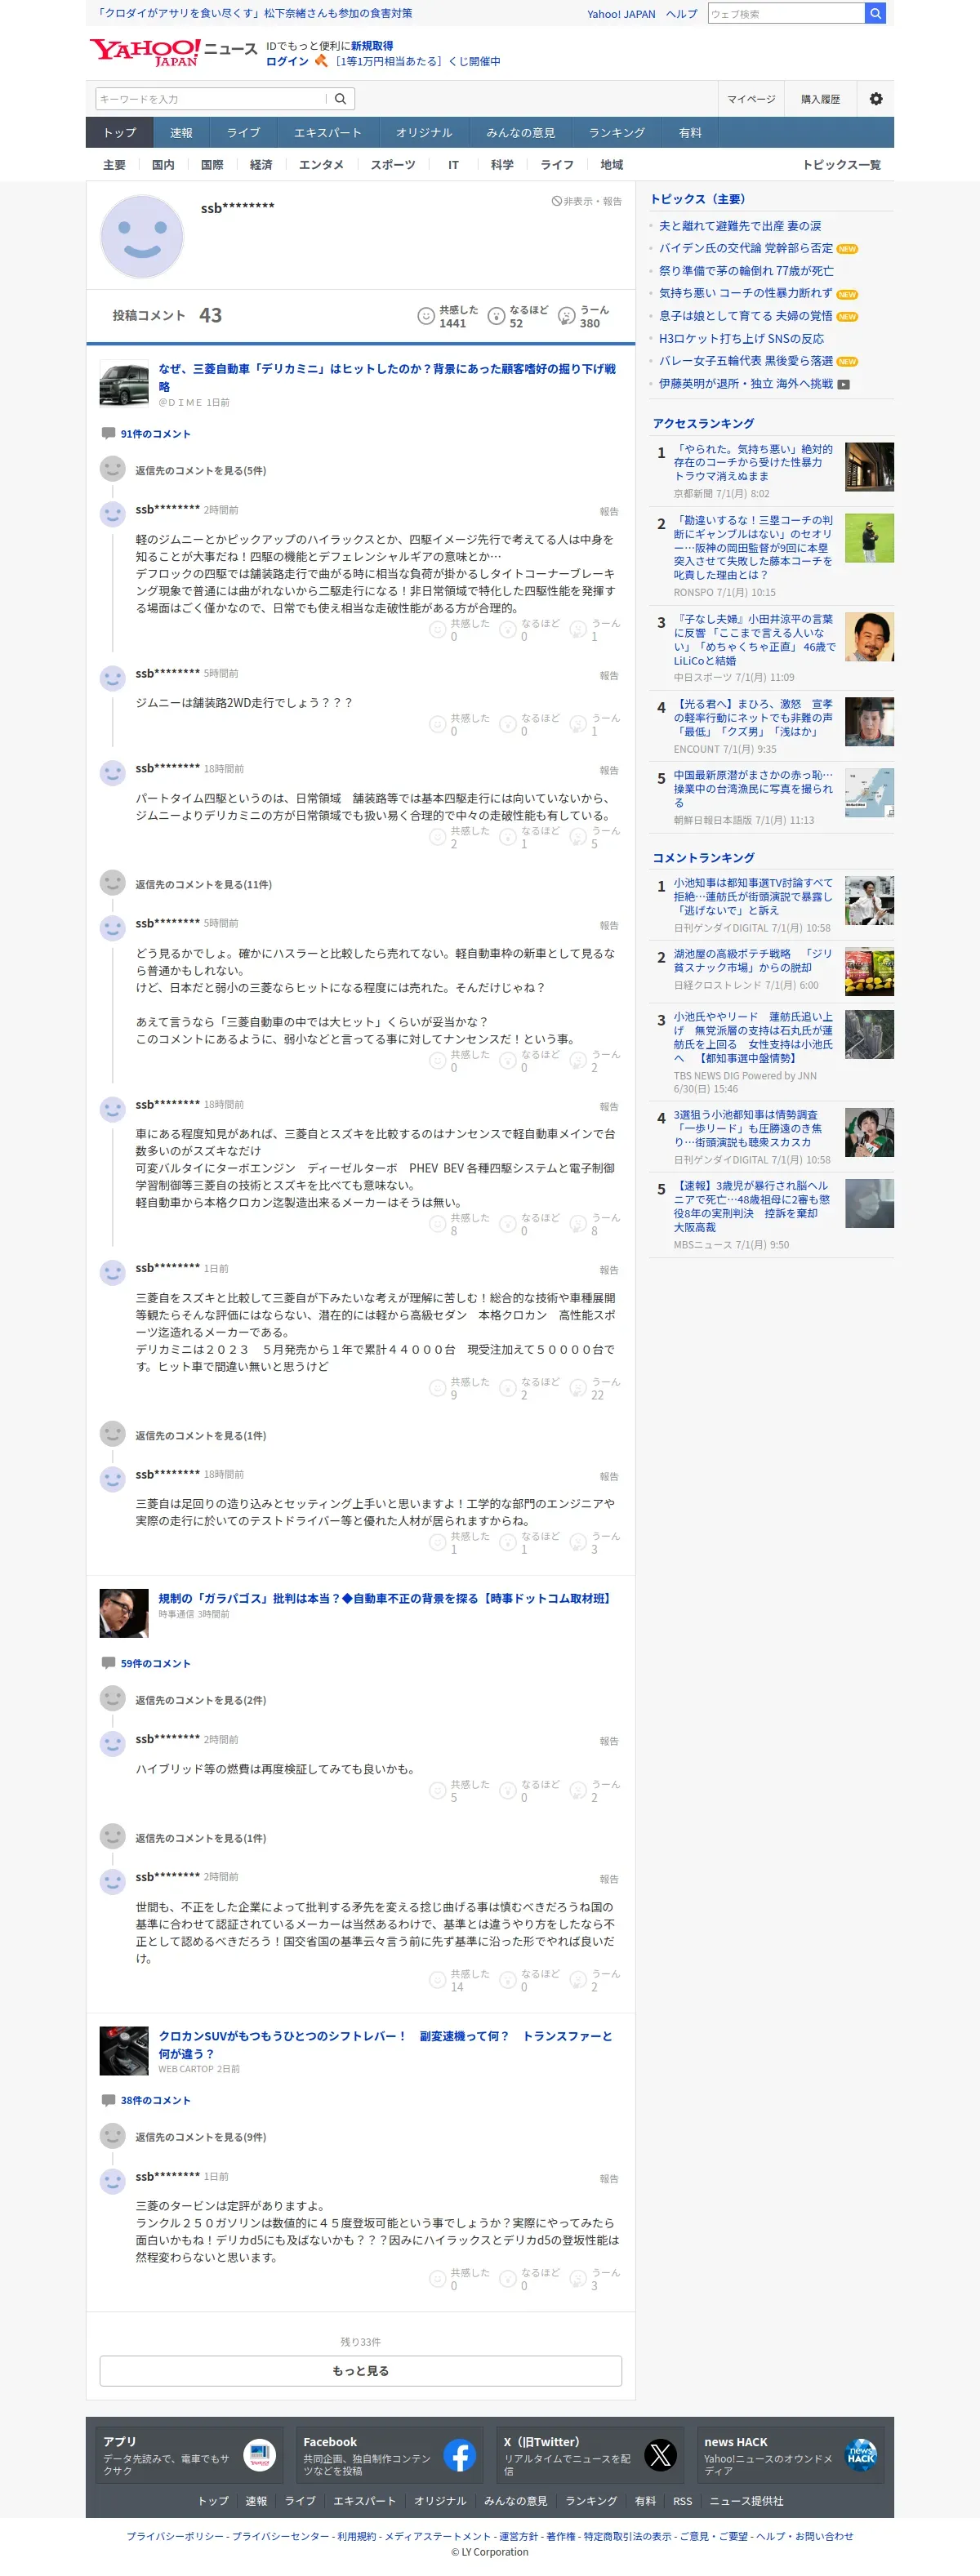Load more comments with もっと見る

click(360, 2371)
